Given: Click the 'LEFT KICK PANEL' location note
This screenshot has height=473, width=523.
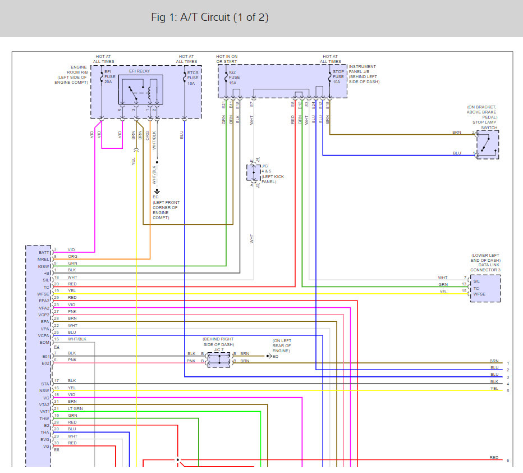Looking at the screenshot, I should tap(273, 179).
